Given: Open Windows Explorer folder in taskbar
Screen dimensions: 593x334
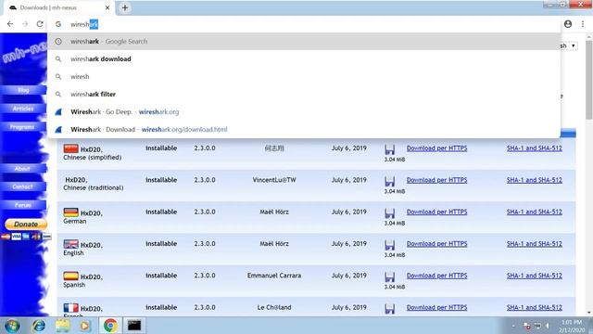Looking at the screenshot, I should click(62, 326).
